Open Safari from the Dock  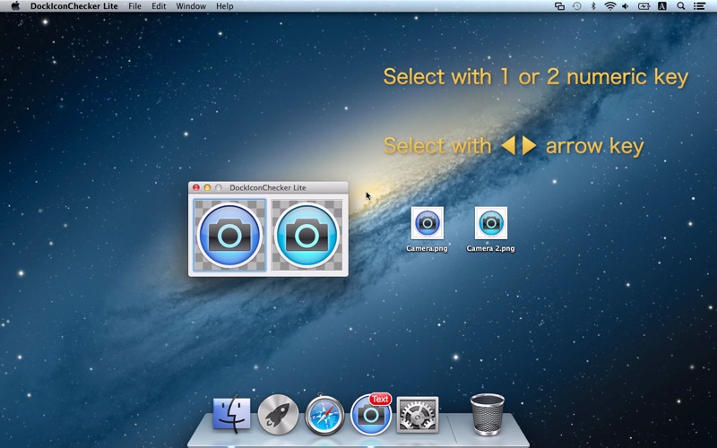tap(324, 415)
